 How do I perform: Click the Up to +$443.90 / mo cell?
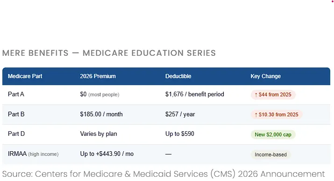click(x=107, y=154)
